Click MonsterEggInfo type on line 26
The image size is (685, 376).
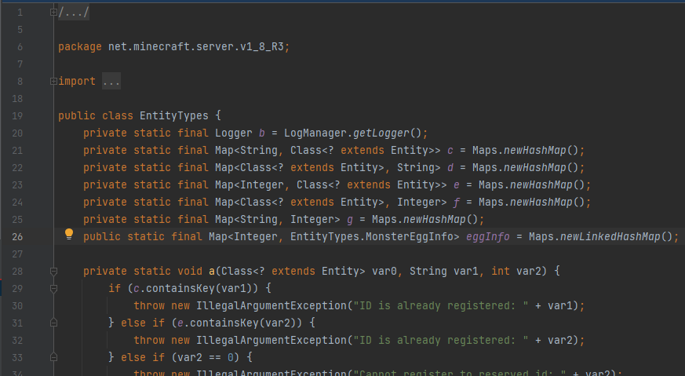[x=410, y=237]
